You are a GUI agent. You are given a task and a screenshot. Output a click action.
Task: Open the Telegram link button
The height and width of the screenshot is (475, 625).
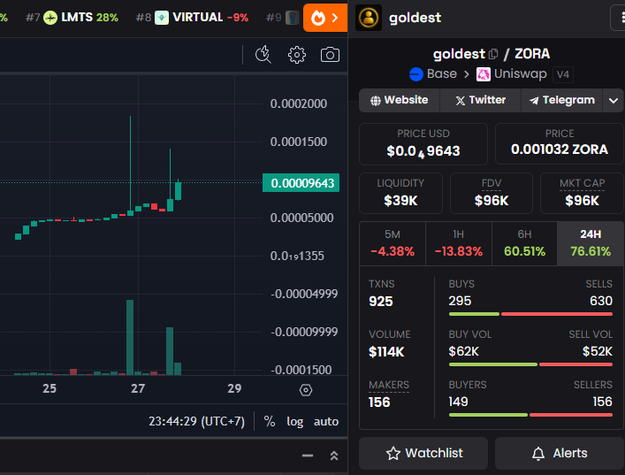(562, 101)
